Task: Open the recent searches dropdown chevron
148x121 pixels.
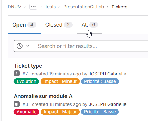Action: (x=27, y=46)
